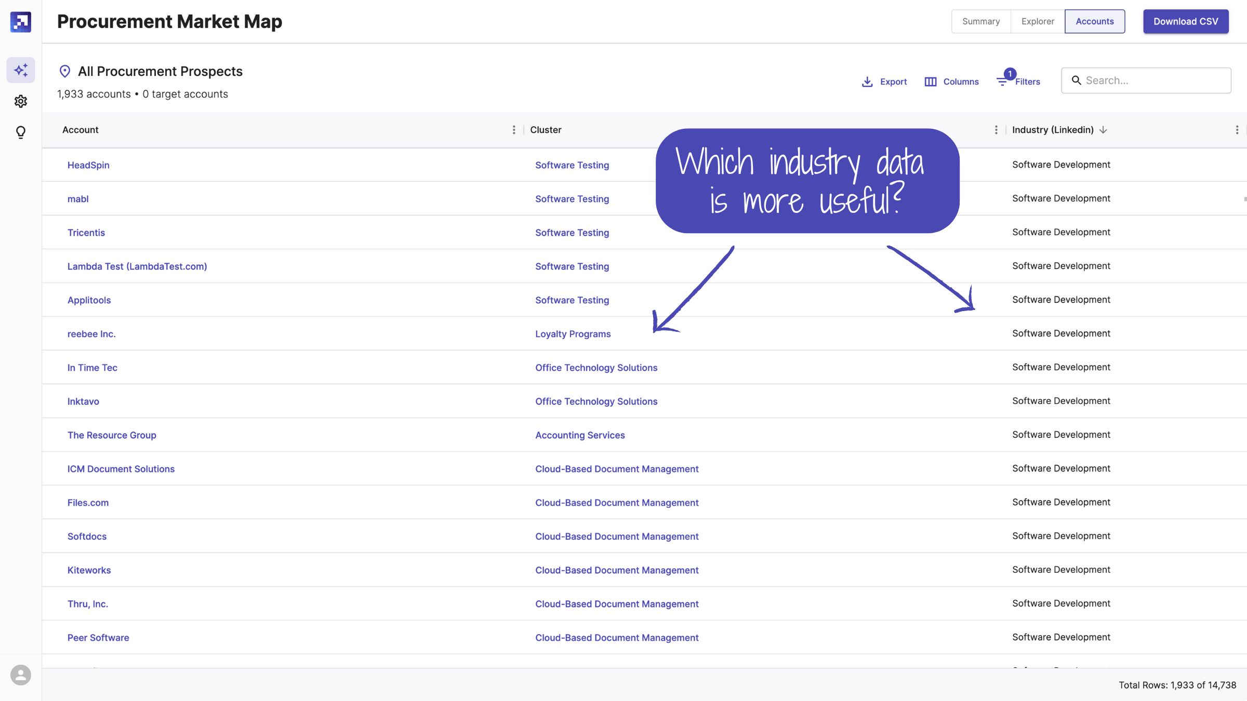Open the Filters icon with badge 1
This screenshot has width=1247, height=701.
click(1003, 82)
